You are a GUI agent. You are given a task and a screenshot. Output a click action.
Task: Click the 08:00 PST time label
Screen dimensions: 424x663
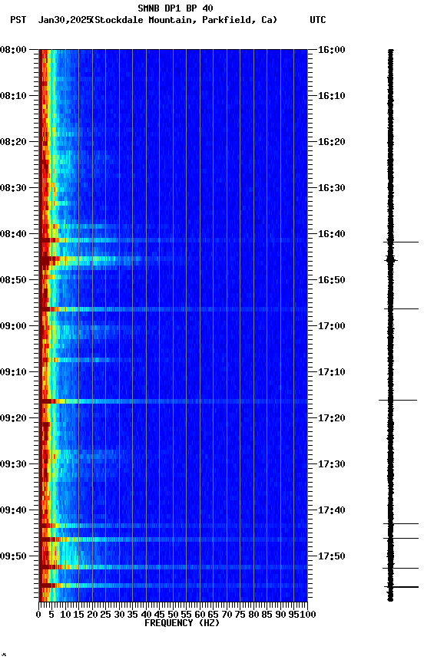13,50
